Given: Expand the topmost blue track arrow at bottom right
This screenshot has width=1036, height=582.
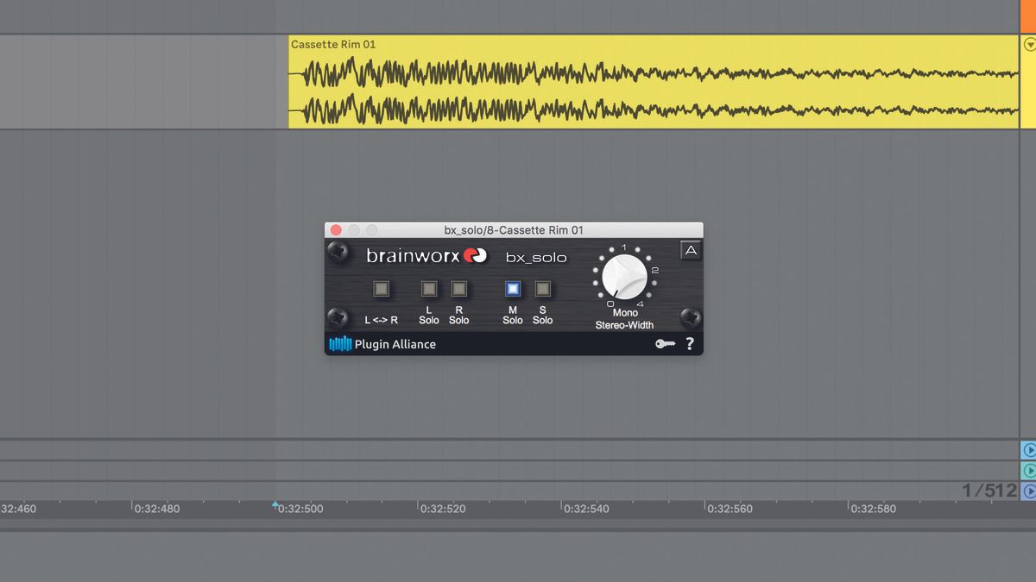Looking at the screenshot, I should tap(1029, 450).
